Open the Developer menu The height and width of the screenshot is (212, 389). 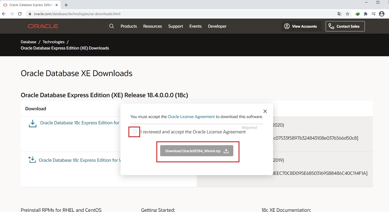217,26
